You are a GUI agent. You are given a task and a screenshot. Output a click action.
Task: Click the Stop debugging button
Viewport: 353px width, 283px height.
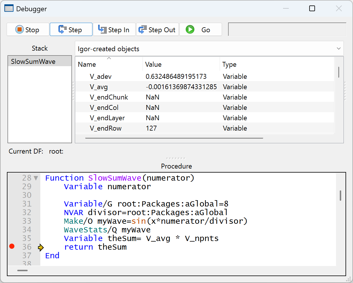point(28,30)
